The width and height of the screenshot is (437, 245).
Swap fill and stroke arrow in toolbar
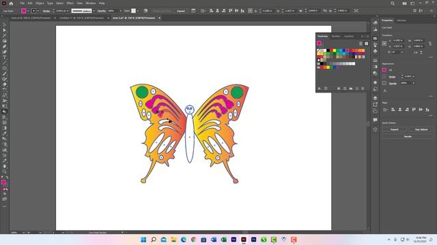tap(7, 177)
